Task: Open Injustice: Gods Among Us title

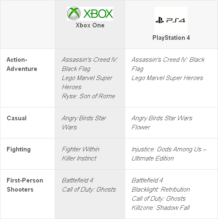Action: 169,154
